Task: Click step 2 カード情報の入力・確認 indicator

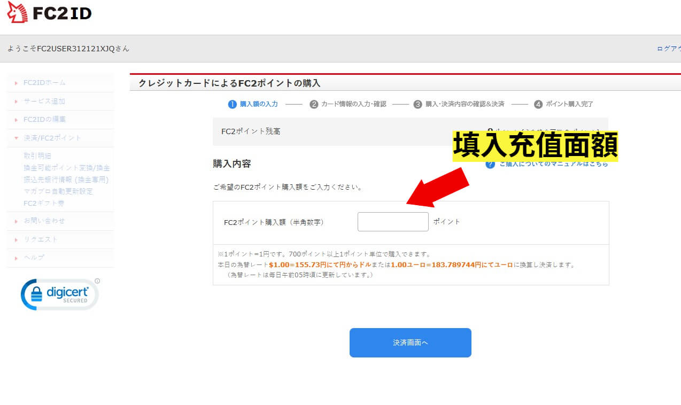Action: (x=350, y=104)
